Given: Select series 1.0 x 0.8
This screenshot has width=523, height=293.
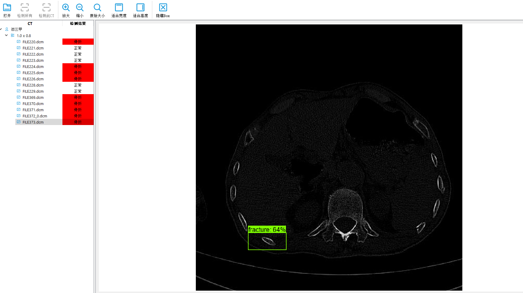Looking at the screenshot, I should [x=24, y=36].
